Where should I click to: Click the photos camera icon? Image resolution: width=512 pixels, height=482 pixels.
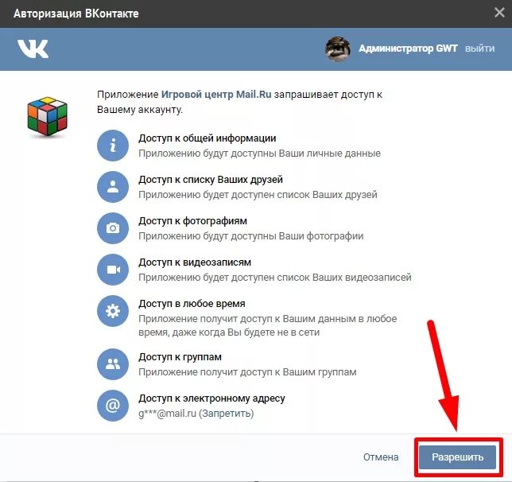click(x=113, y=228)
